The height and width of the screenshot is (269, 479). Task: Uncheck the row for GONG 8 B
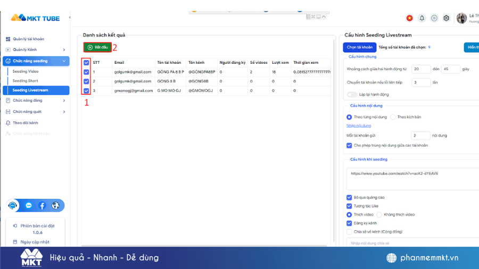[86, 81]
